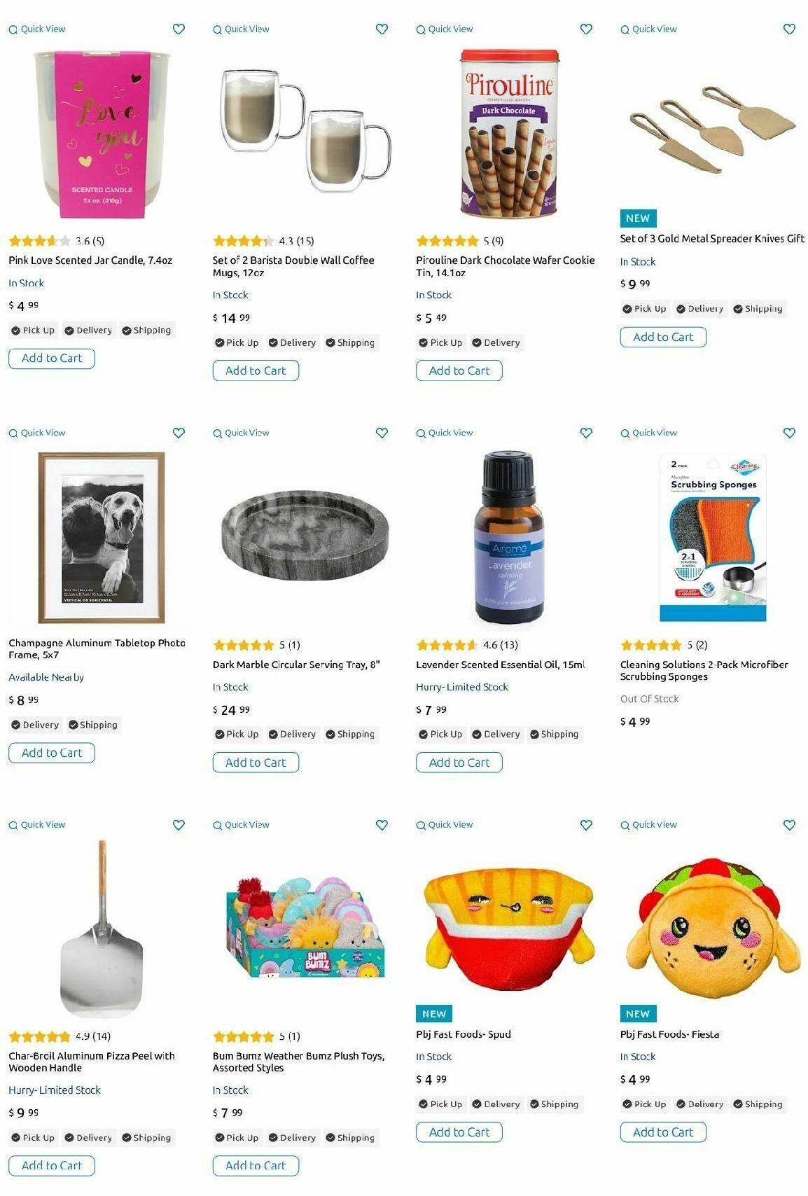
Task: Add Dark Marble Serving Tray to cart
Action: click(x=256, y=763)
